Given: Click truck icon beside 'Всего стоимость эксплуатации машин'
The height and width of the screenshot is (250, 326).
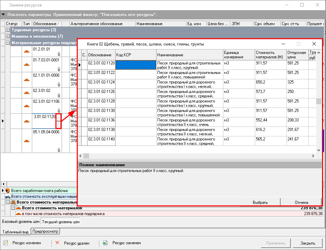Looking at the screenshot, I should [8, 196].
